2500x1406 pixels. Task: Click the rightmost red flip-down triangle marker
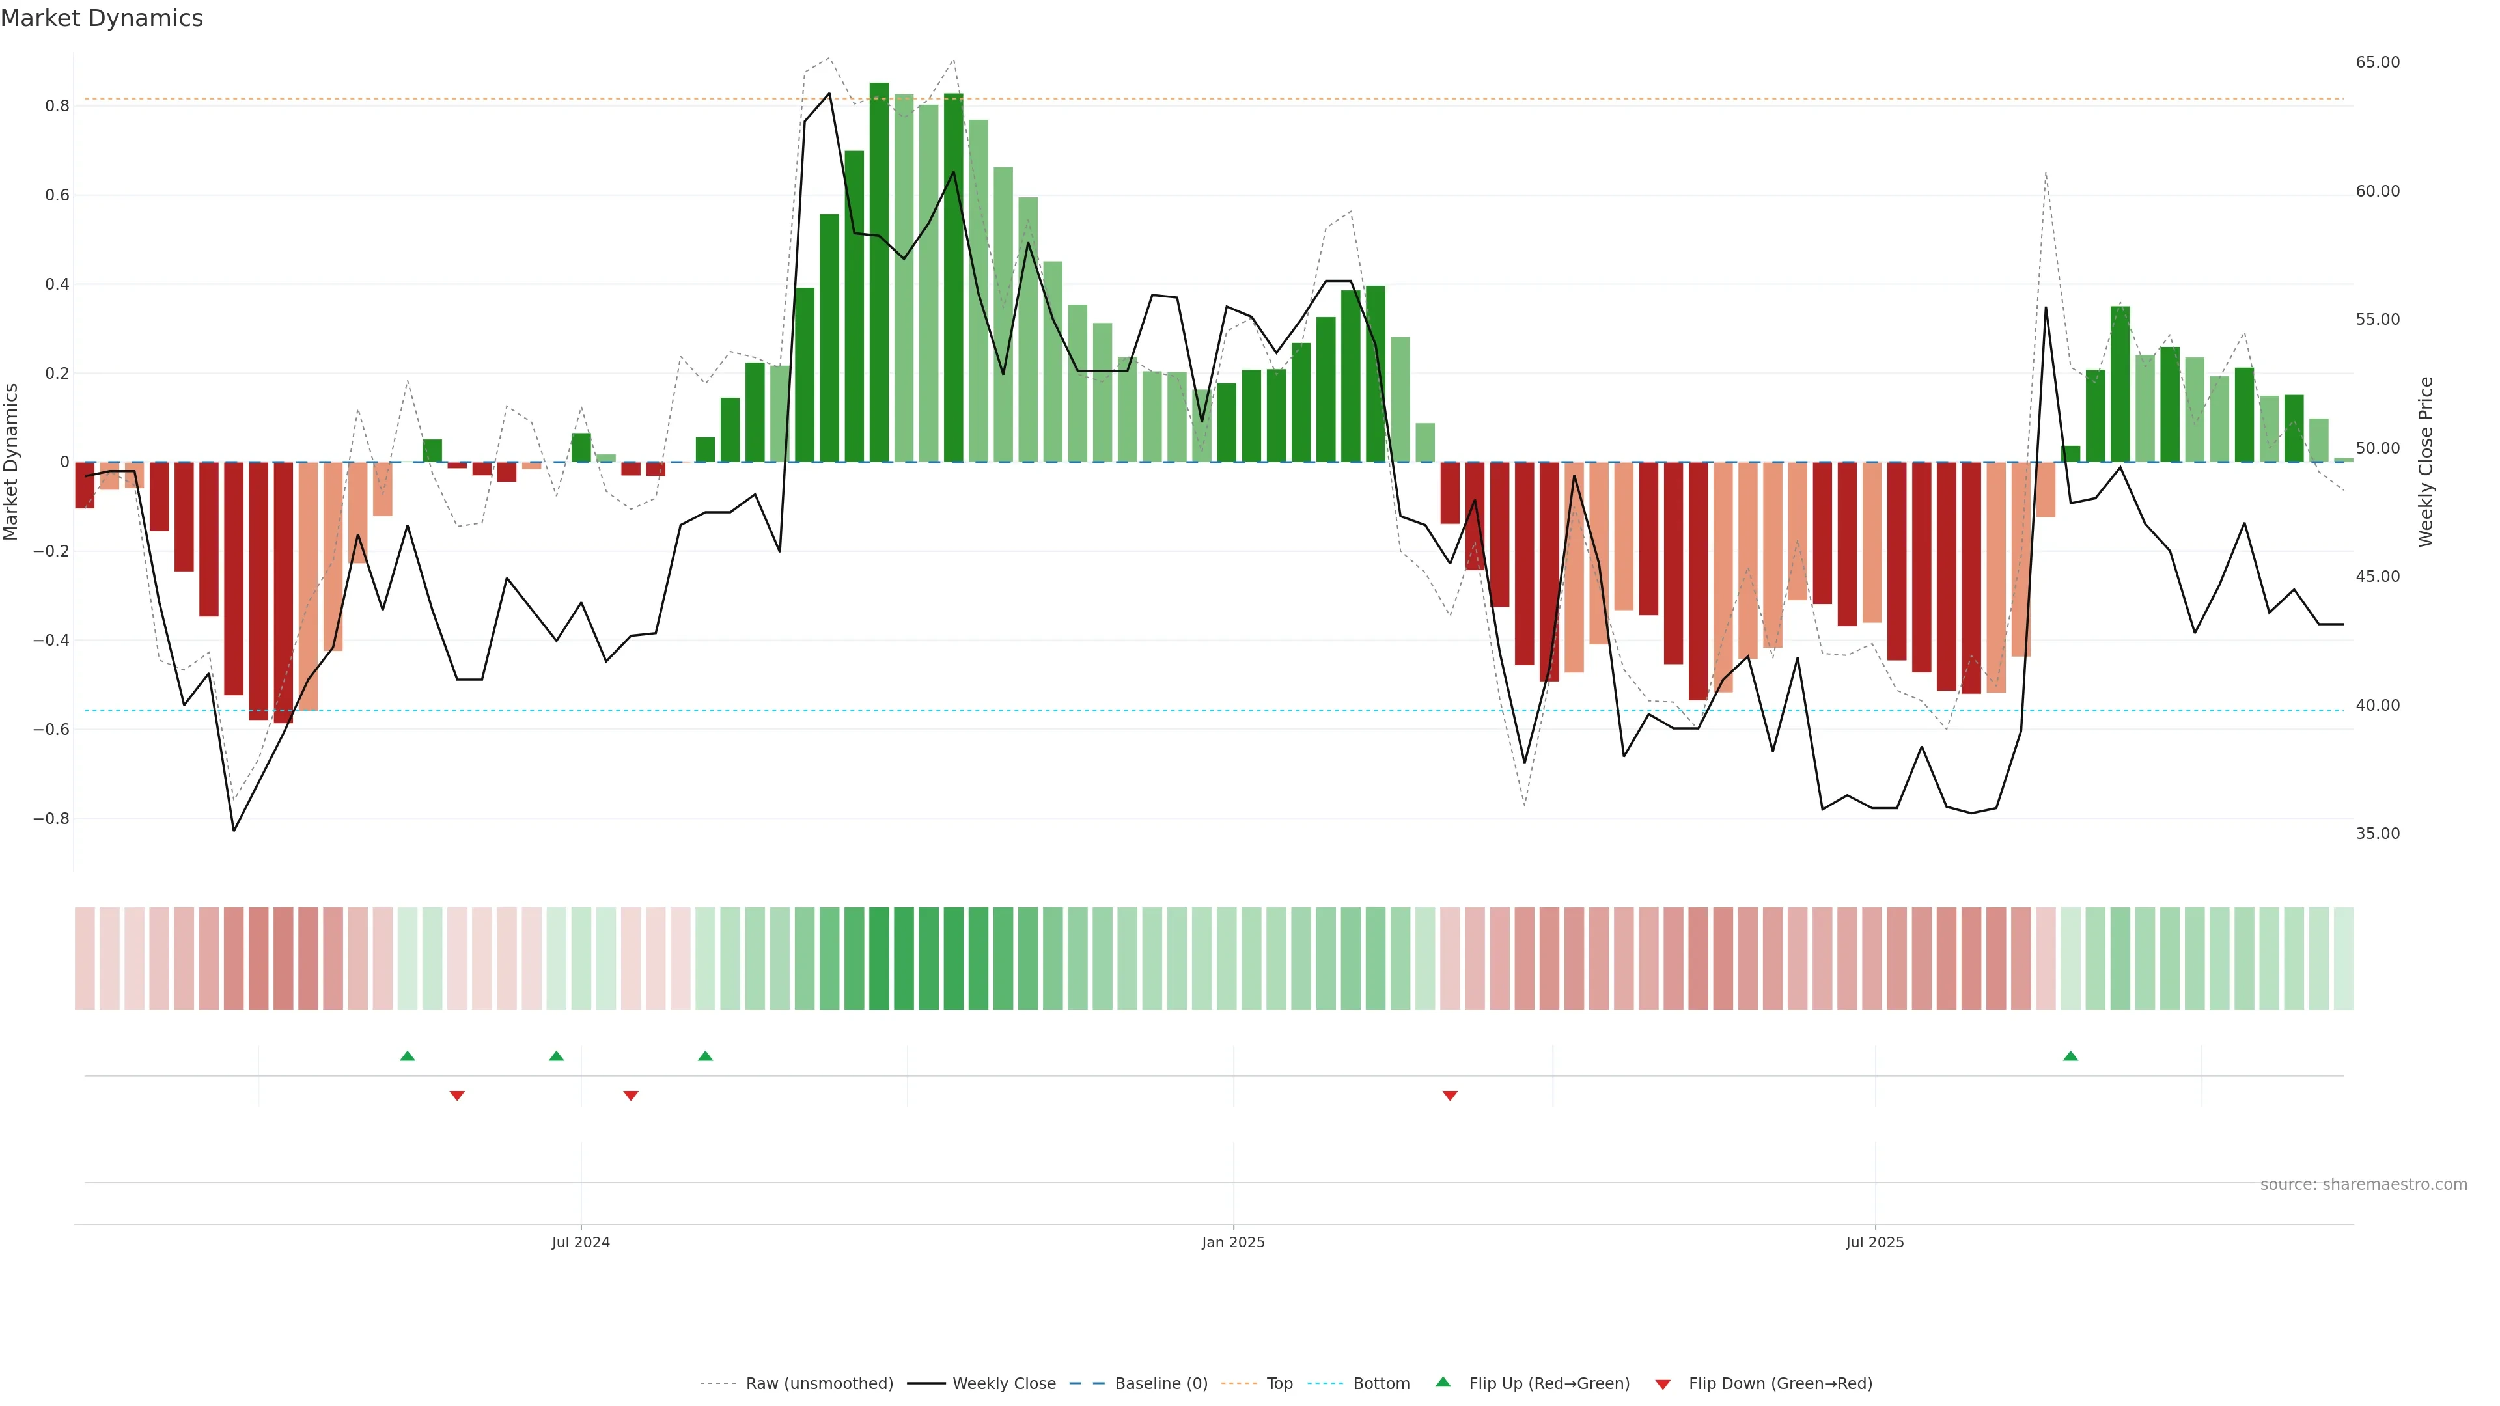pyautogui.click(x=1450, y=1096)
